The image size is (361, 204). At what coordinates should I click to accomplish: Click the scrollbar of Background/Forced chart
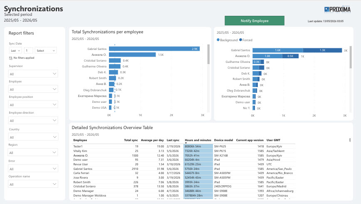point(351,57)
